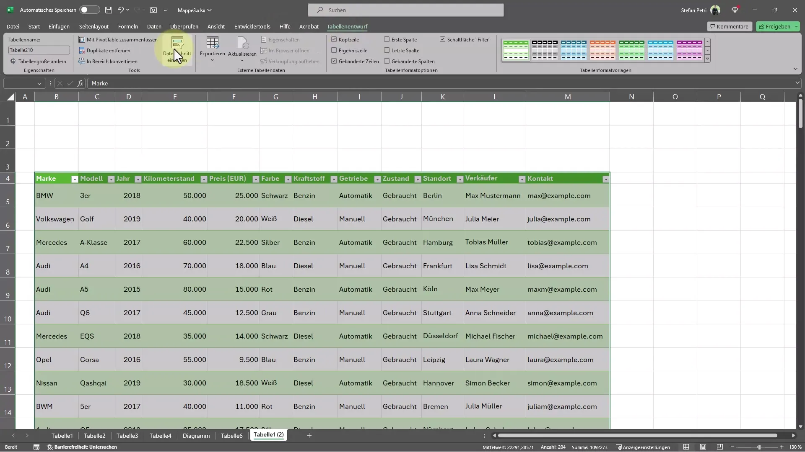Open the Preis (EUR) filter dropdown

point(256,179)
